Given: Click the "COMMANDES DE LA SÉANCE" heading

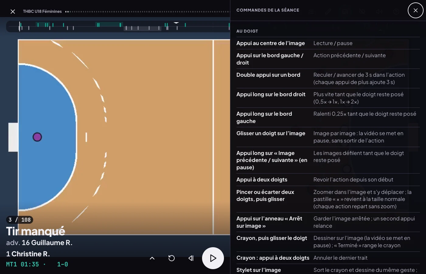Looking at the screenshot, I should [x=268, y=10].
